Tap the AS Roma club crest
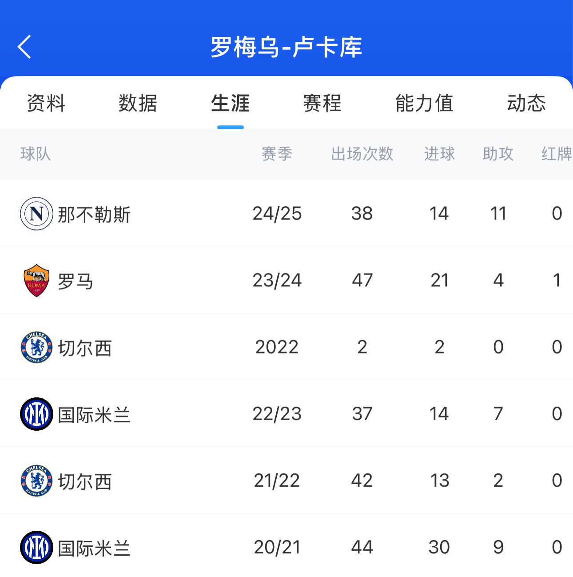573x577 pixels. coord(36,280)
